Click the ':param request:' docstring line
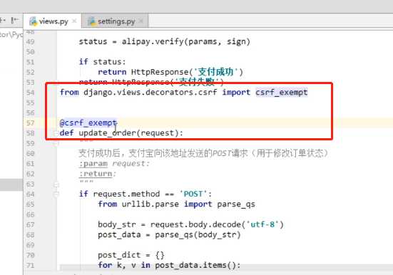The image size is (393, 275). pos(114,164)
